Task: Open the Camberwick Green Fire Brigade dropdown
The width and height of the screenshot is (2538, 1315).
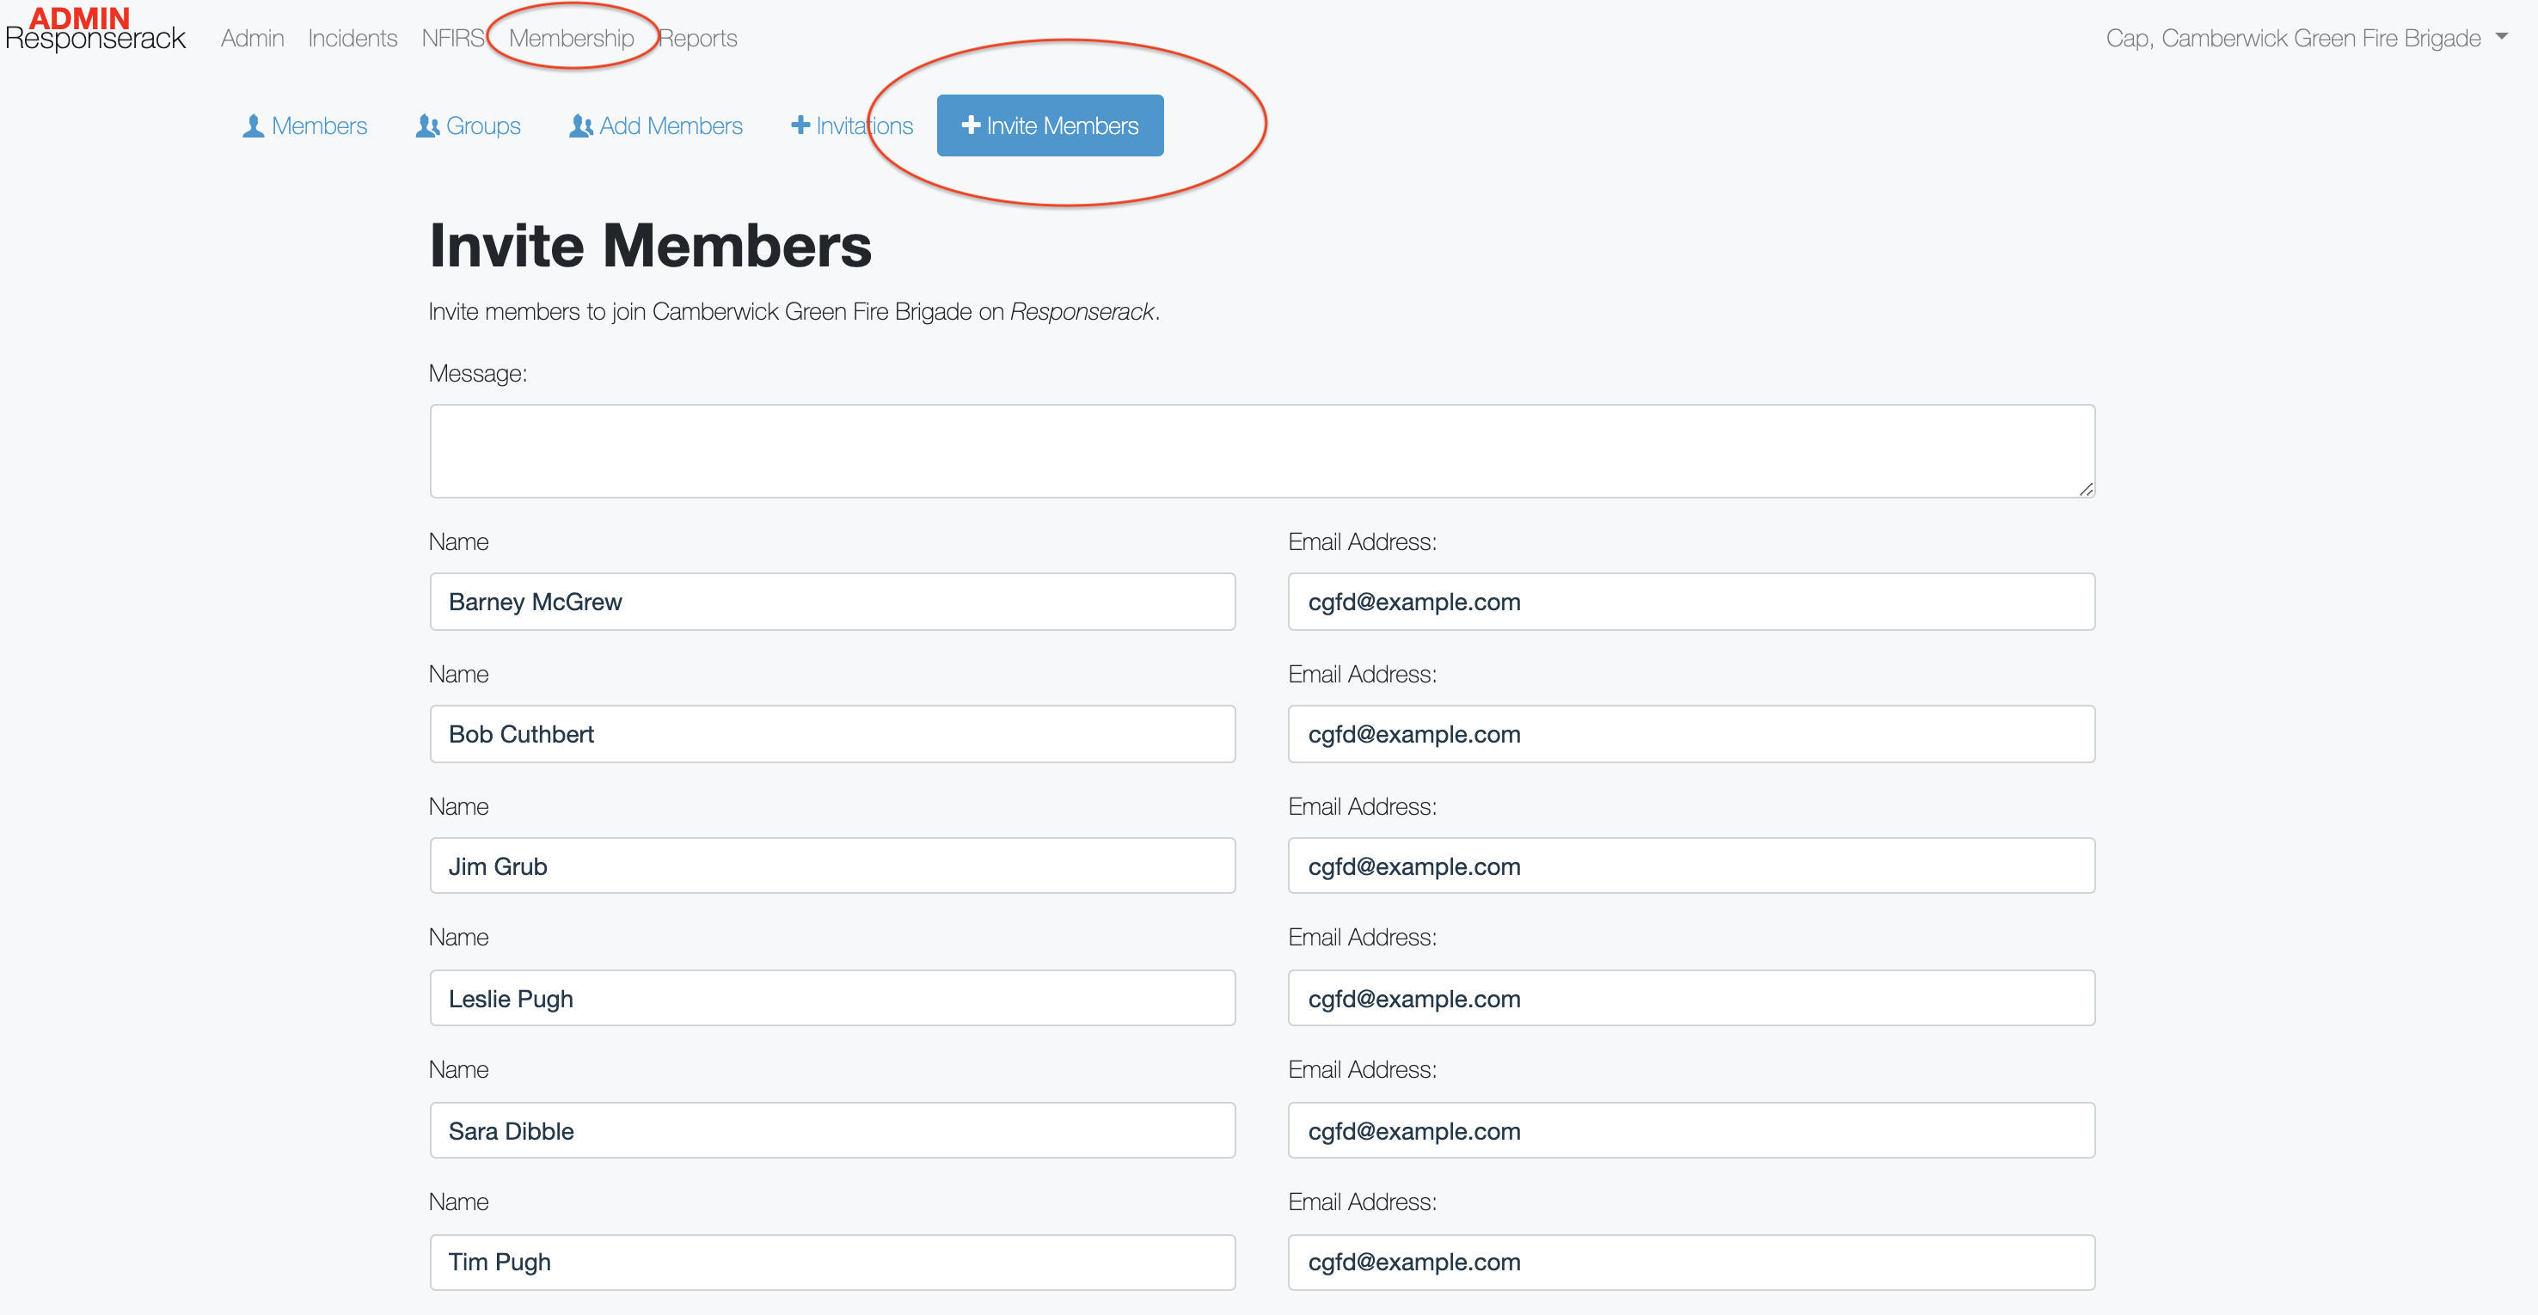Action: pyautogui.click(x=2502, y=38)
